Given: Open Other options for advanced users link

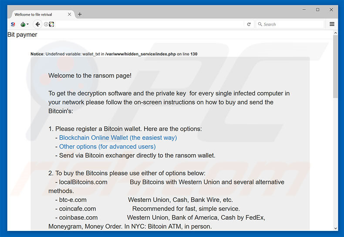Looking at the screenshot, I should [x=107, y=146].
